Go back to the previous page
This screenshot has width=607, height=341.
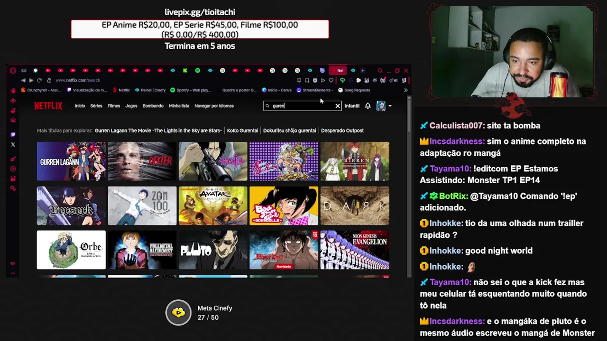[x=23, y=81]
